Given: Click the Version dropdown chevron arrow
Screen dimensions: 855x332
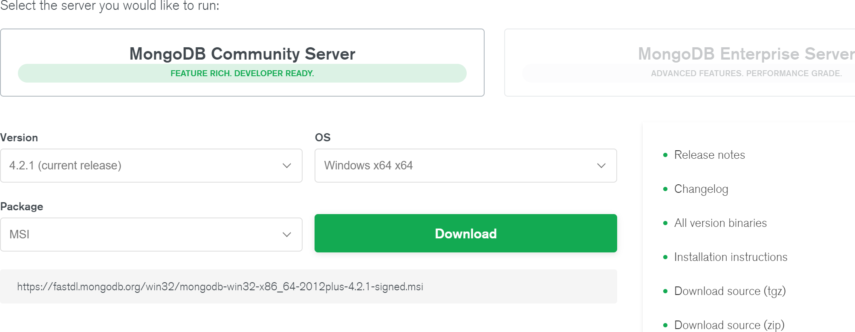Looking at the screenshot, I should (286, 166).
